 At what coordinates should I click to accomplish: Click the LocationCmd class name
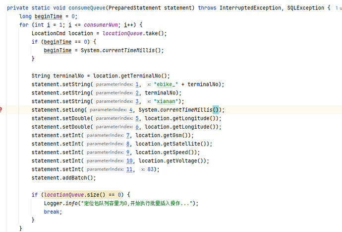[49, 33]
